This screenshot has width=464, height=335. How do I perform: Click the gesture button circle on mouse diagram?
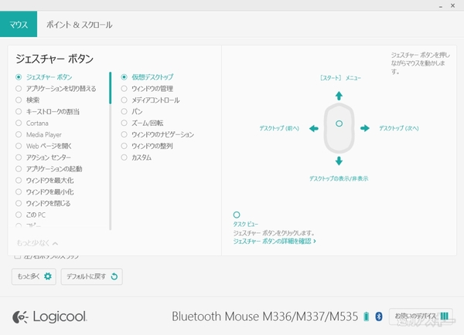(x=339, y=124)
